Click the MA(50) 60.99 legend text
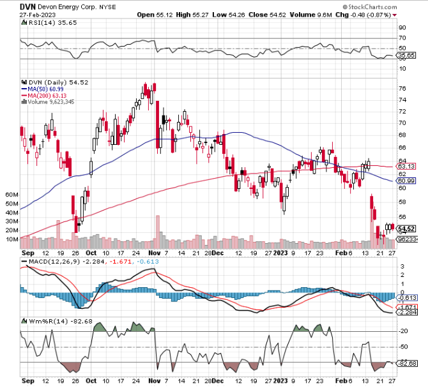The height and width of the screenshot is (388, 428). [45, 89]
